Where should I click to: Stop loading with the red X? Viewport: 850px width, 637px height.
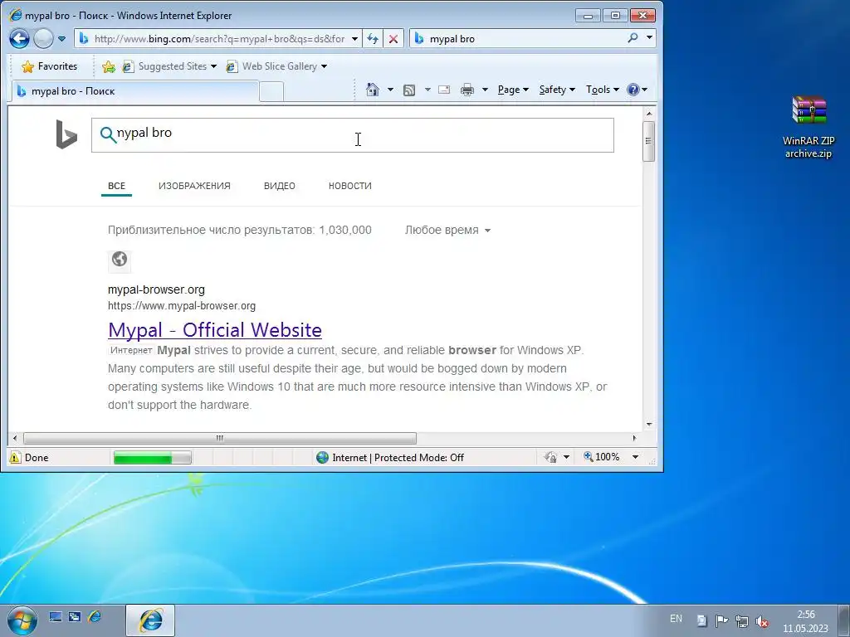coord(393,39)
